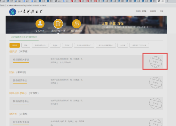Click the 注销 logout link

[x=161, y=11]
